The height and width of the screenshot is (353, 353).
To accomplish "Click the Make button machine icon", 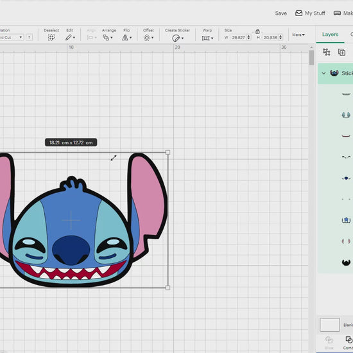I will pyautogui.click(x=337, y=13).
